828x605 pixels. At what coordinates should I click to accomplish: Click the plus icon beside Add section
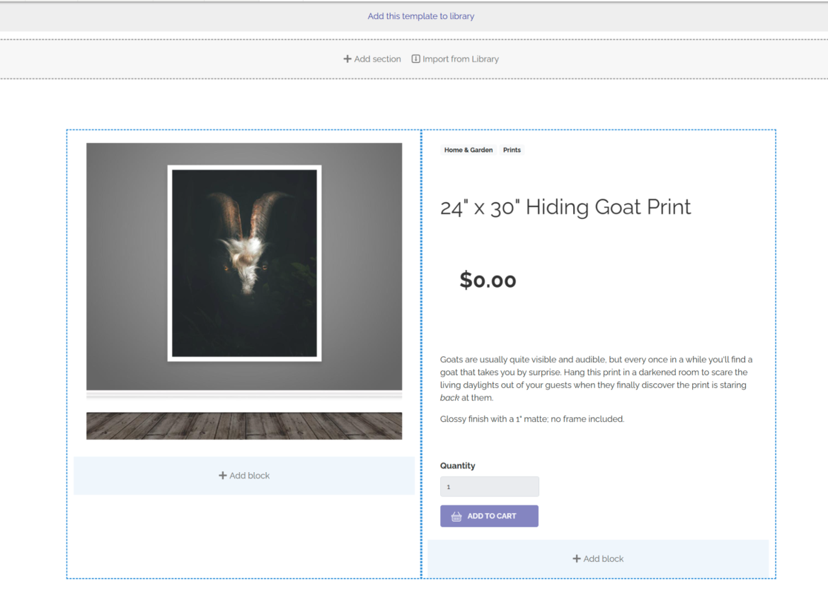tap(347, 59)
